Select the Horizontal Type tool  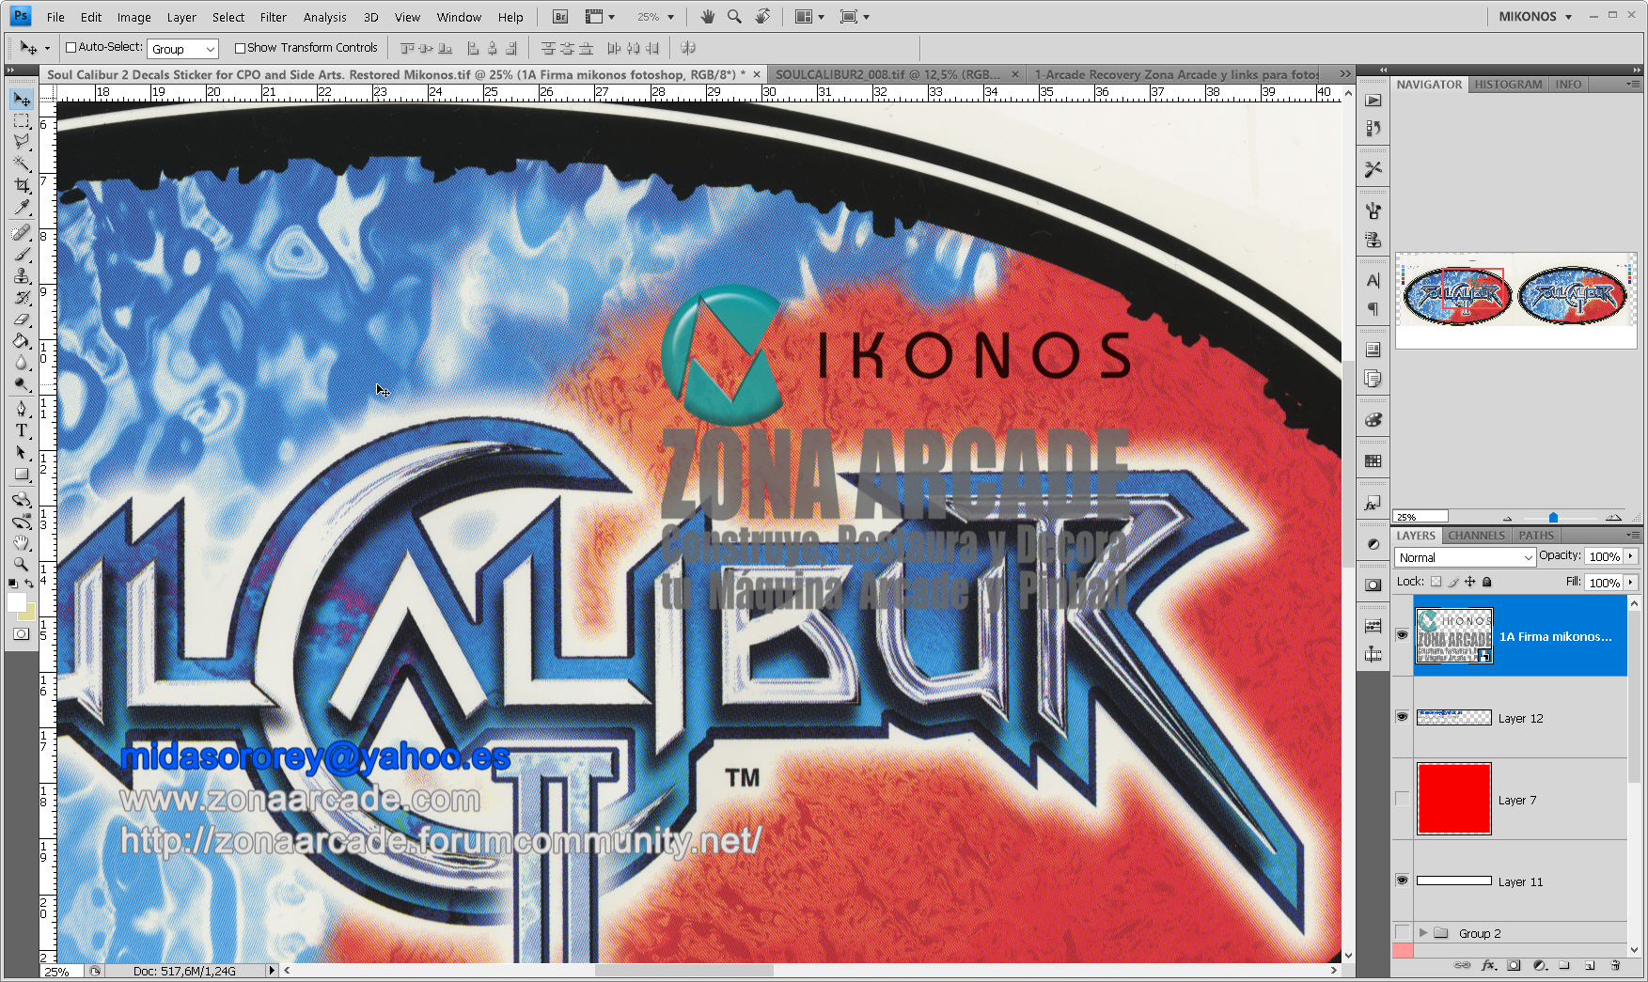click(22, 431)
